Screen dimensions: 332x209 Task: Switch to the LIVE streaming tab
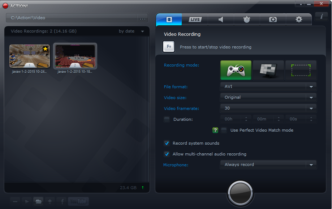click(x=195, y=20)
